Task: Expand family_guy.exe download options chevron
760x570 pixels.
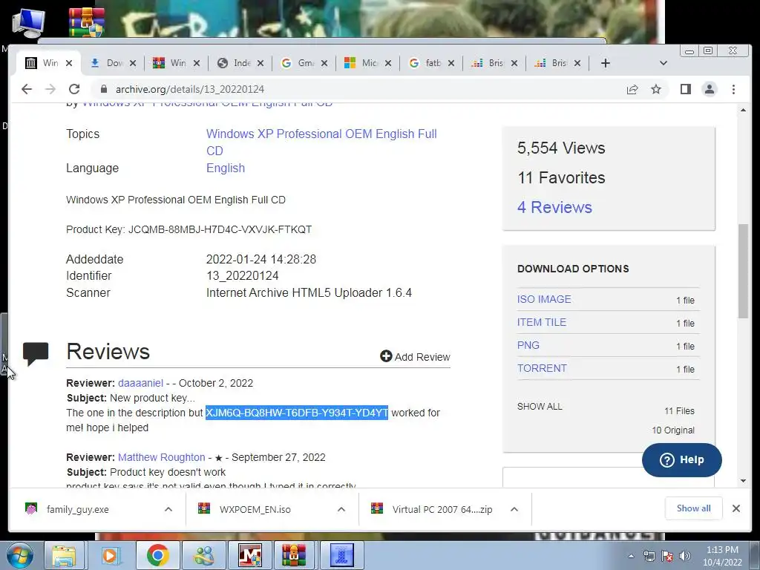Action: tap(168, 509)
